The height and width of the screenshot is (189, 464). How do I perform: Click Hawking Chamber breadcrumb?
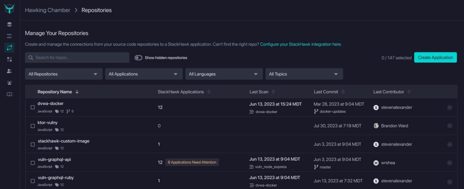point(47,10)
